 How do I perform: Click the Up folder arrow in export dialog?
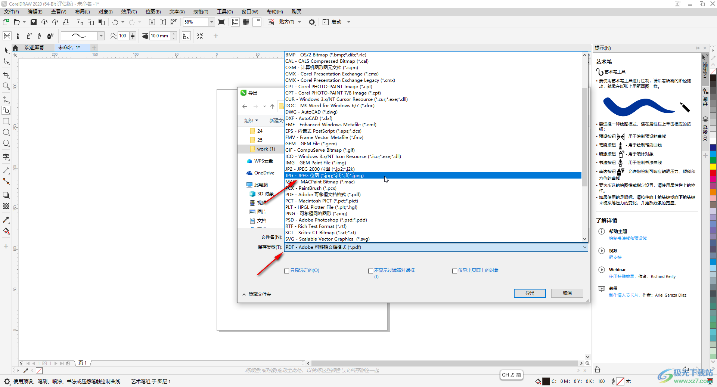272,106
